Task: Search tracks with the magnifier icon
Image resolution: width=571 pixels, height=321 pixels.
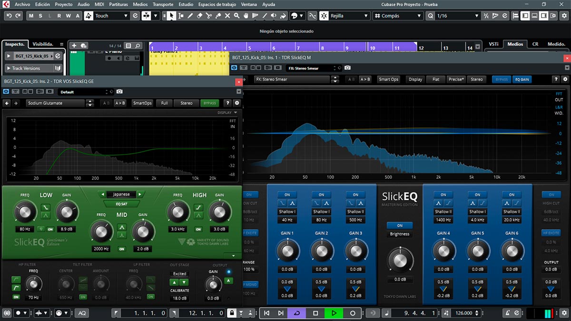Action: coord(138,46)
